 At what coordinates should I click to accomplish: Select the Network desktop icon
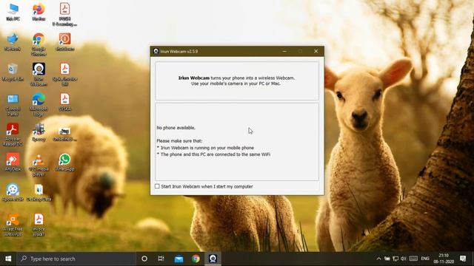[x=13, y=42]
